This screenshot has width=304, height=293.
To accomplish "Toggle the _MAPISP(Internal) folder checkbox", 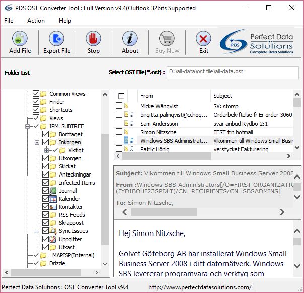I will (x=36, y=255).
